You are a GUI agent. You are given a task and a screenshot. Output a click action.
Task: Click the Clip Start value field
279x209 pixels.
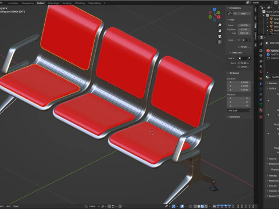[x=244, y=30]
